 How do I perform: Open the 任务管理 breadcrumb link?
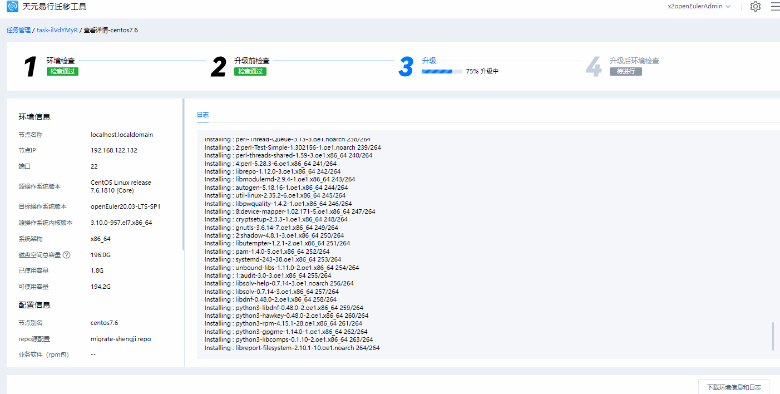[18, 30]
